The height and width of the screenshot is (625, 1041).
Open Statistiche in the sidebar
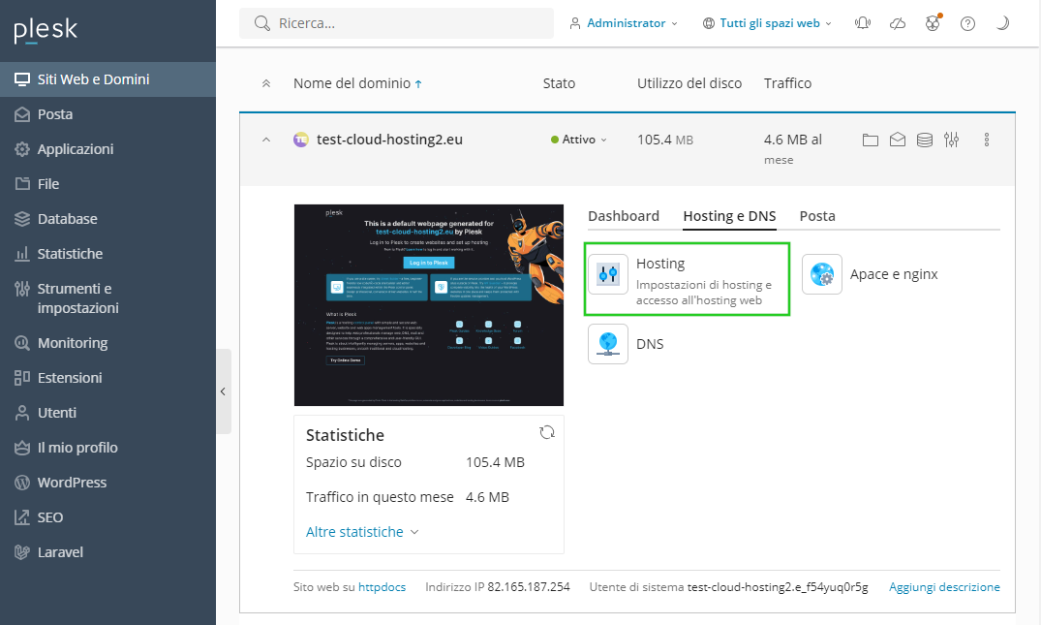[107, 254]
